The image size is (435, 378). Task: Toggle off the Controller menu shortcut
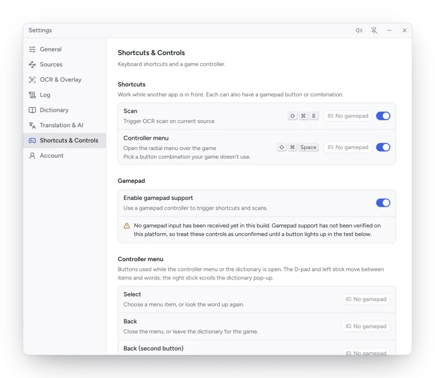click(x=383, y=147)
